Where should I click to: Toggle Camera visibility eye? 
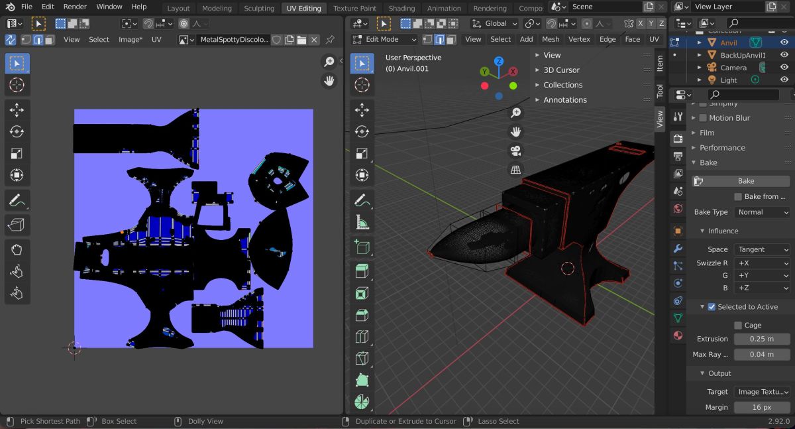[x=784, y=68]
